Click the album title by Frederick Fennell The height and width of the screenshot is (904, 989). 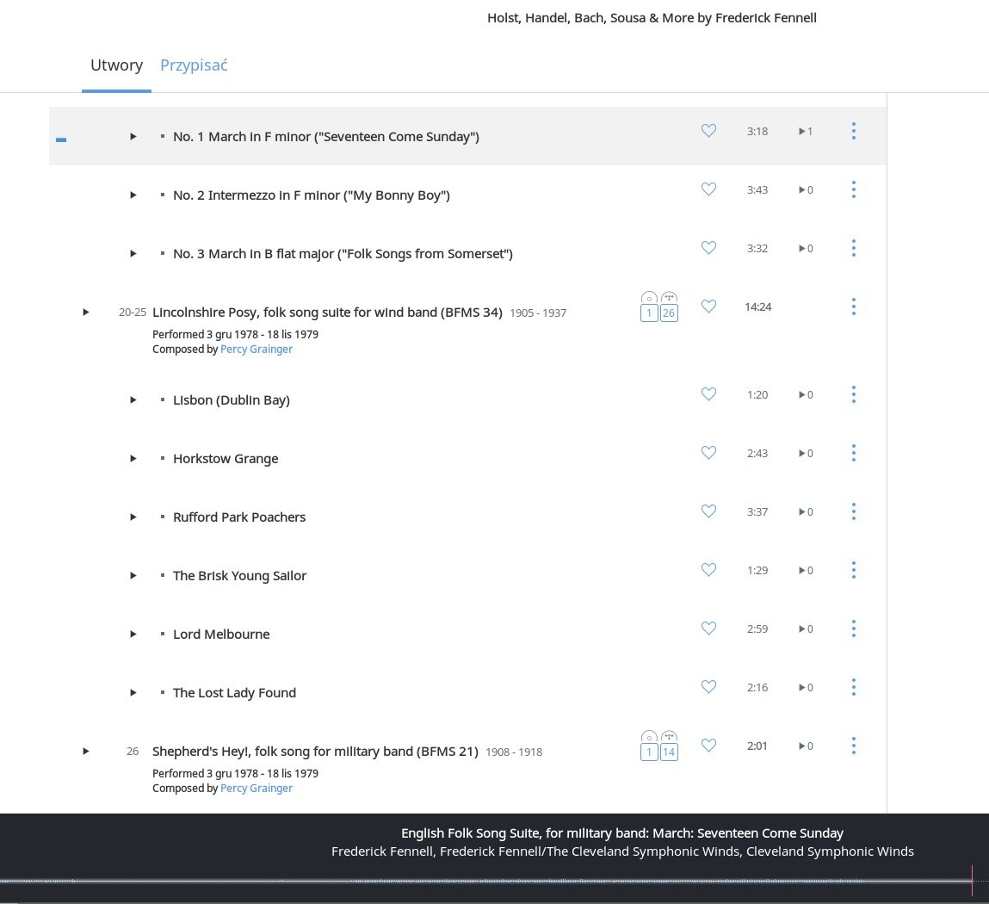coord(652,18)
